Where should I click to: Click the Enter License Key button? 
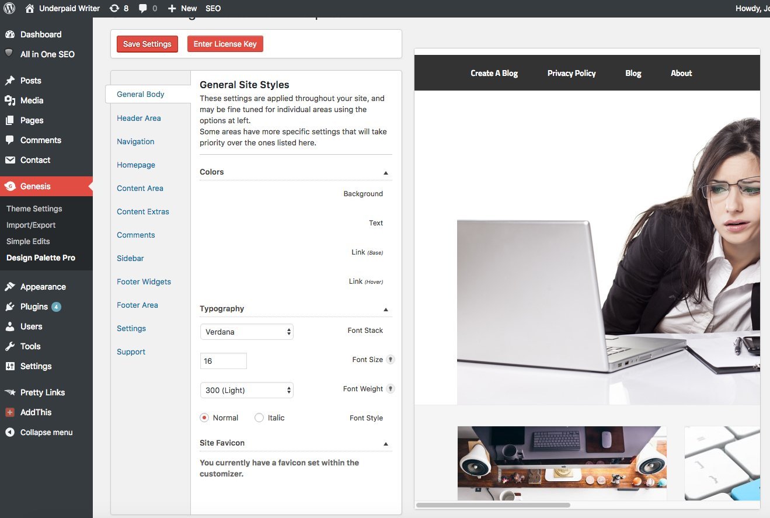point(225,44)
